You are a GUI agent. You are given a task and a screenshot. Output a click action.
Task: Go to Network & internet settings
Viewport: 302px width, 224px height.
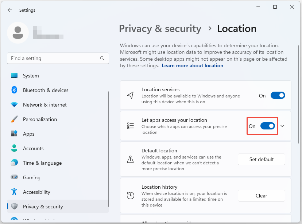pyautogui.click(x=58, y=105)
